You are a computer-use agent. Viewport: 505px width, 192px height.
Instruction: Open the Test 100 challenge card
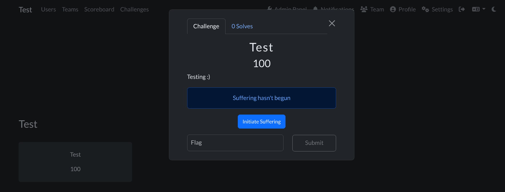pos(75,162)
